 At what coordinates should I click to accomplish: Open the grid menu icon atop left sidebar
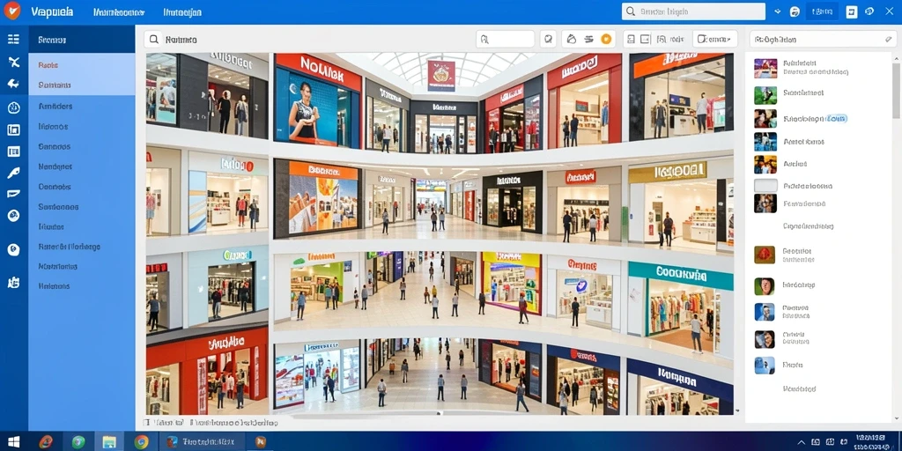pyautogui.click(x=13, y=39)
